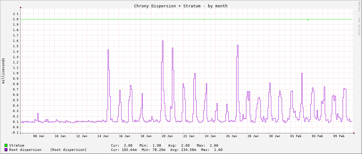The height and width of the screenshot is (154, 362).
Task: Click the purple spike peak at 14 Jan
Action: pos(108,49)
